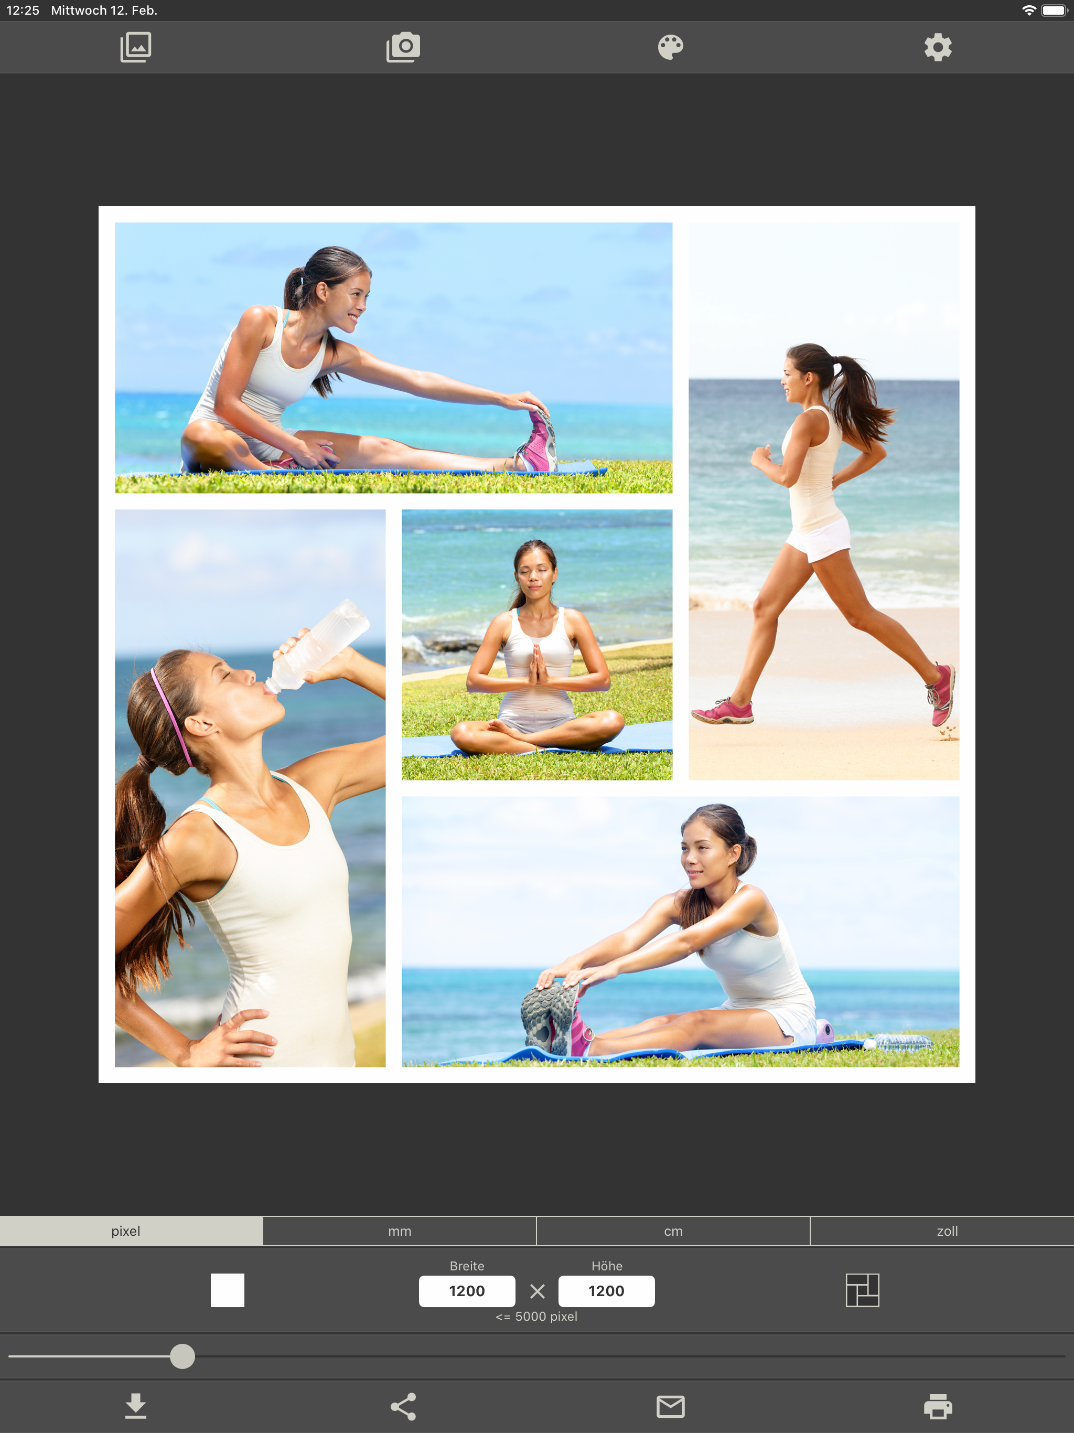
Task: Switch units to zoll
Action: click(x=947, y=1231)
